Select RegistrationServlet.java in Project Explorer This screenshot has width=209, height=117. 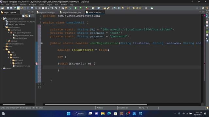click(24, 35)
